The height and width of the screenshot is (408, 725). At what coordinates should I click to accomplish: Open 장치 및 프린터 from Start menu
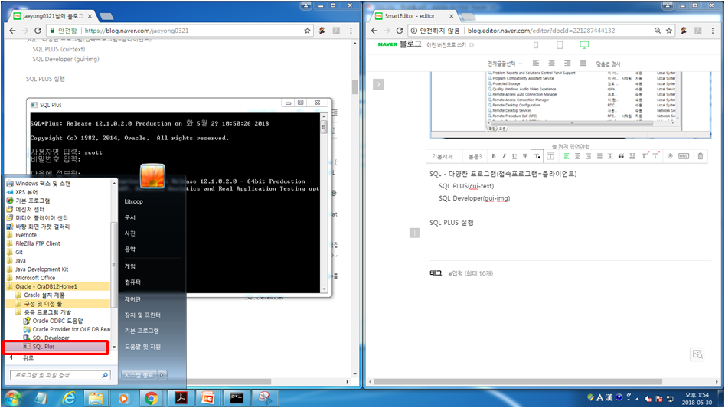point(142,315)
